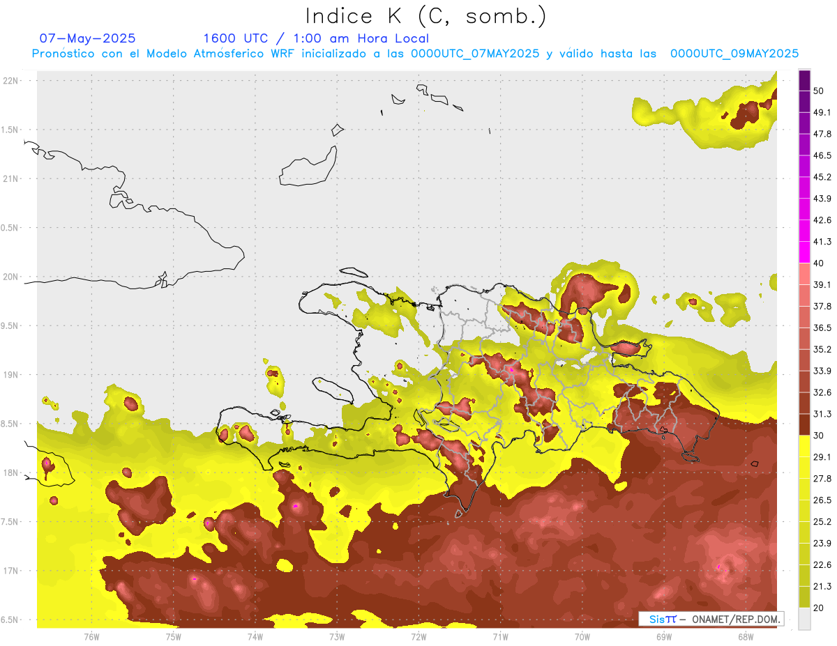The width and height of the screenshot is (837, 646).
Task: Click the "30" colorbar value
Action: coord(819,436)
